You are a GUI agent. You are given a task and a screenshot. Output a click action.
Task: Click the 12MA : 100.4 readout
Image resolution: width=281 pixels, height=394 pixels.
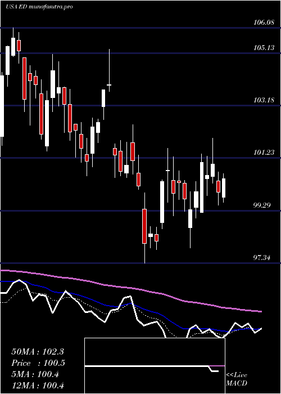coord(38,385)
